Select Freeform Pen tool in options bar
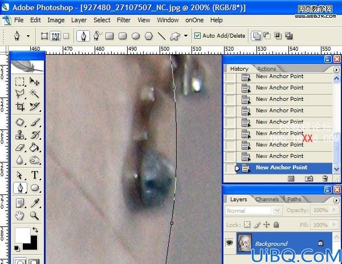This screenshot has height=264, width=342. point(97,36)
